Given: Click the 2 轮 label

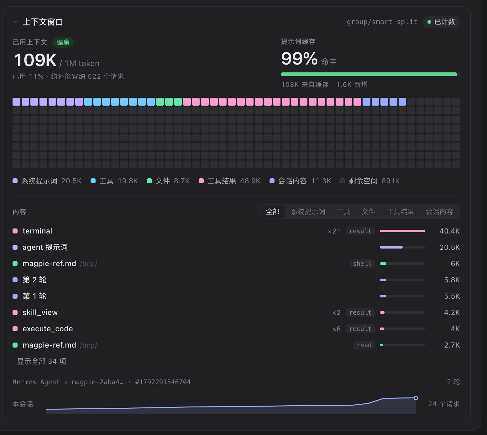Looking at the screenshot, I should pos(453,382).
